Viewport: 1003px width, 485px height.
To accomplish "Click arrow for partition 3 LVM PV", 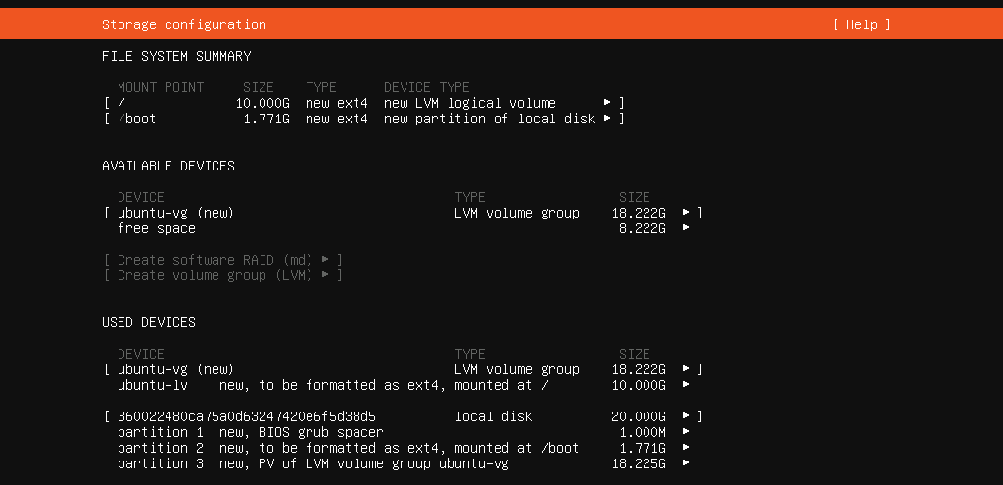I will pos(687,463).
